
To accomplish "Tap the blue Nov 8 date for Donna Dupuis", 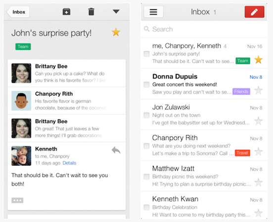I will 256,77.
